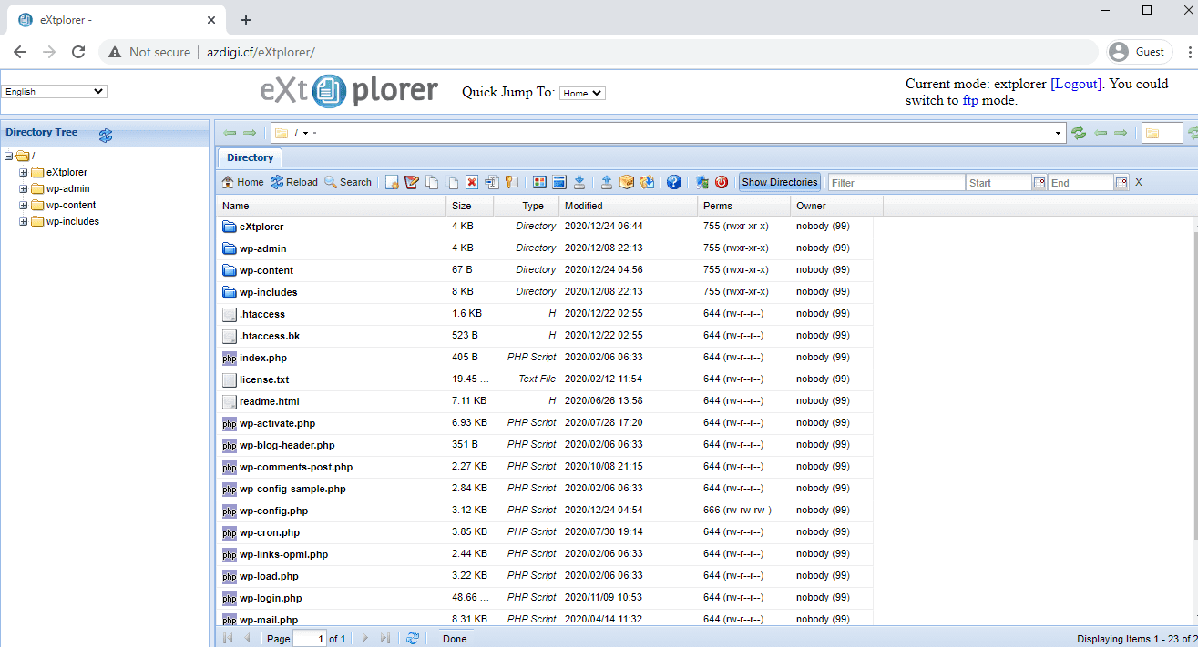Click the diff/compare window icon
Image resolution: width=1198 pixels, height=647 pixels.
[559, 182]
